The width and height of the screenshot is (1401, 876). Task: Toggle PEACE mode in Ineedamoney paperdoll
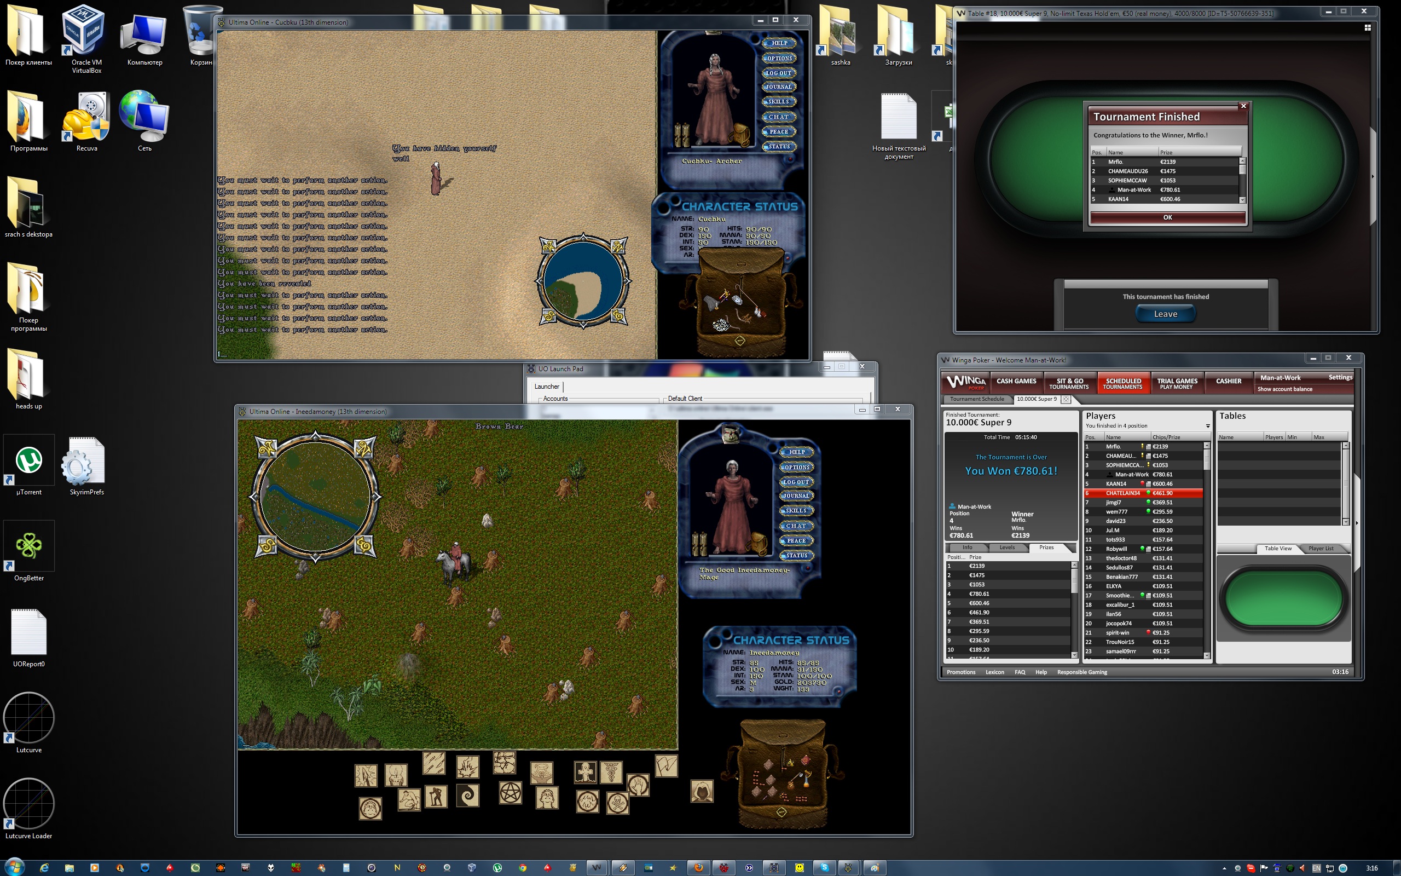[797, 540]
